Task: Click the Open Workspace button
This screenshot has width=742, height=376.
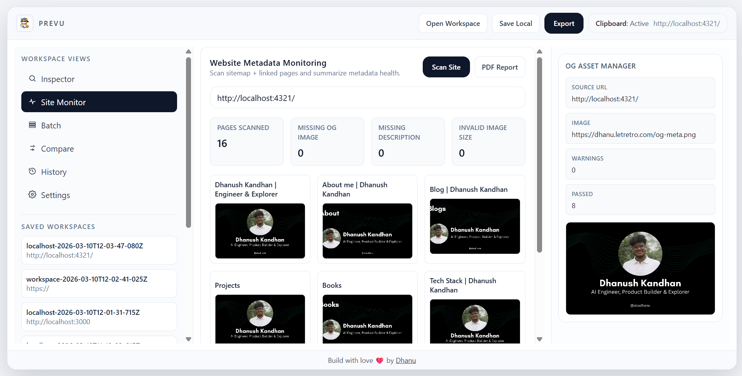Action: pos(453,23)
